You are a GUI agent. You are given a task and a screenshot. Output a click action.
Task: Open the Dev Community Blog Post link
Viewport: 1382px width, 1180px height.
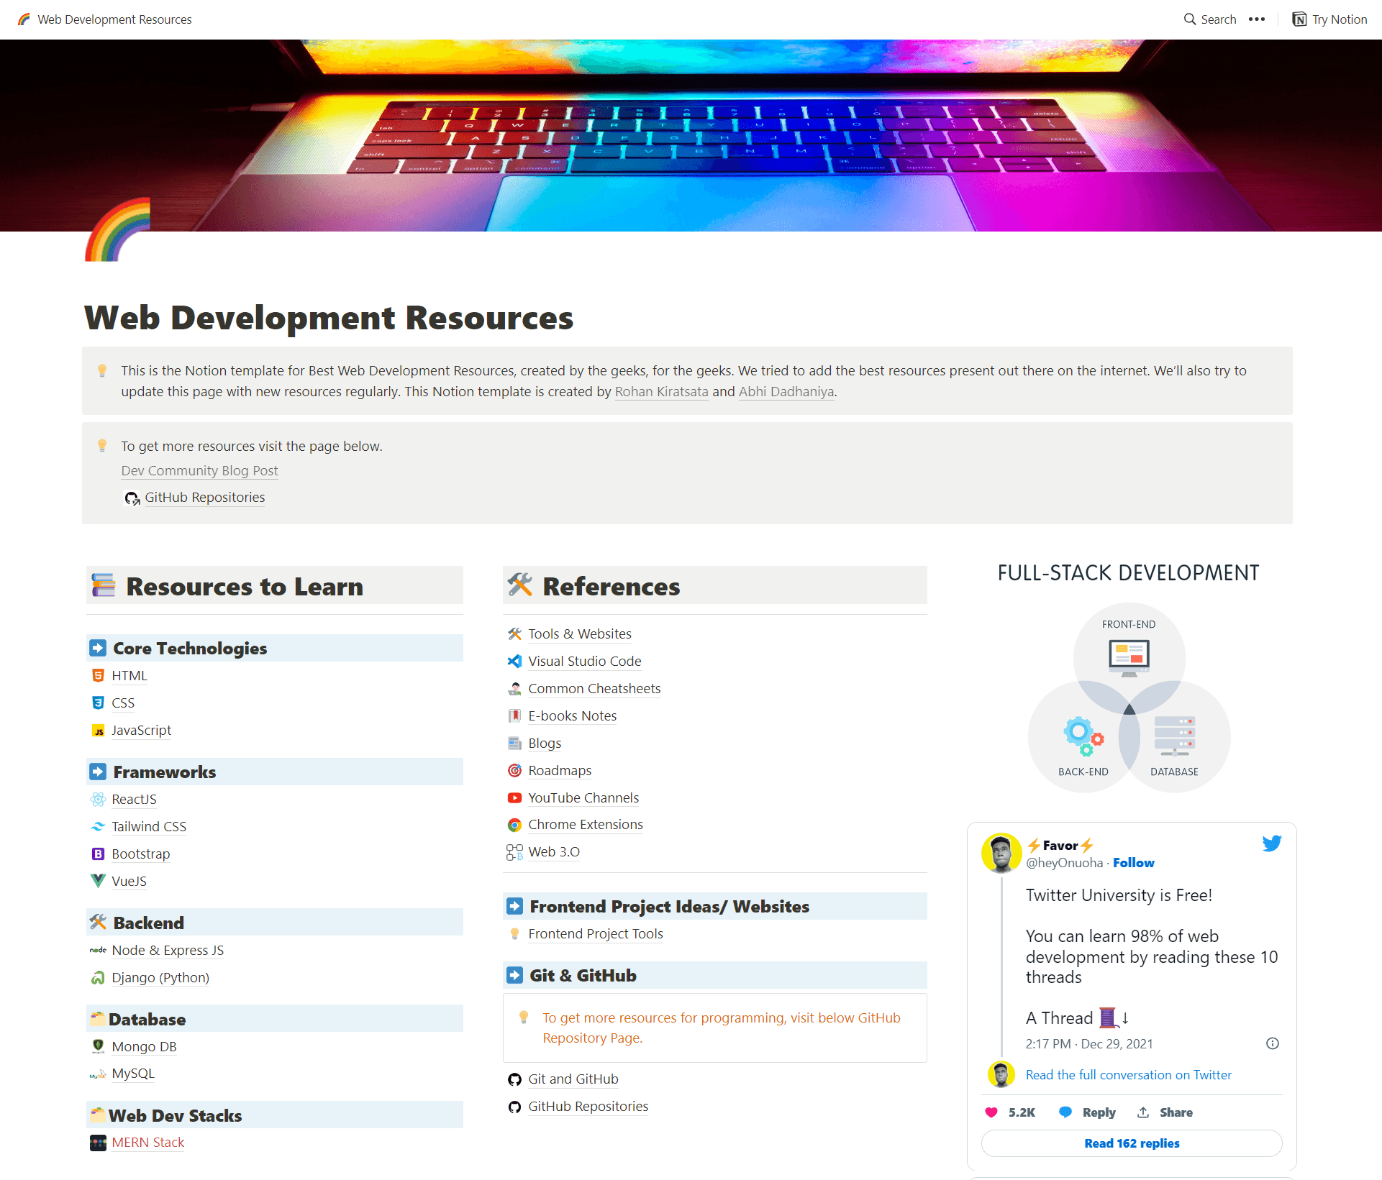tap(199, 470)
